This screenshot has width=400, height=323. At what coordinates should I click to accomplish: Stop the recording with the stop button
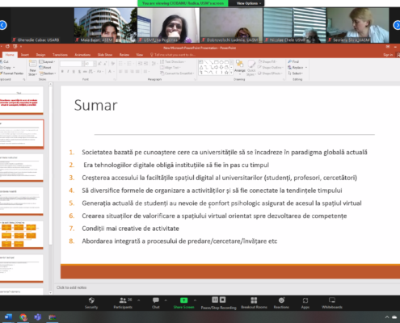[x=222, y=300]
